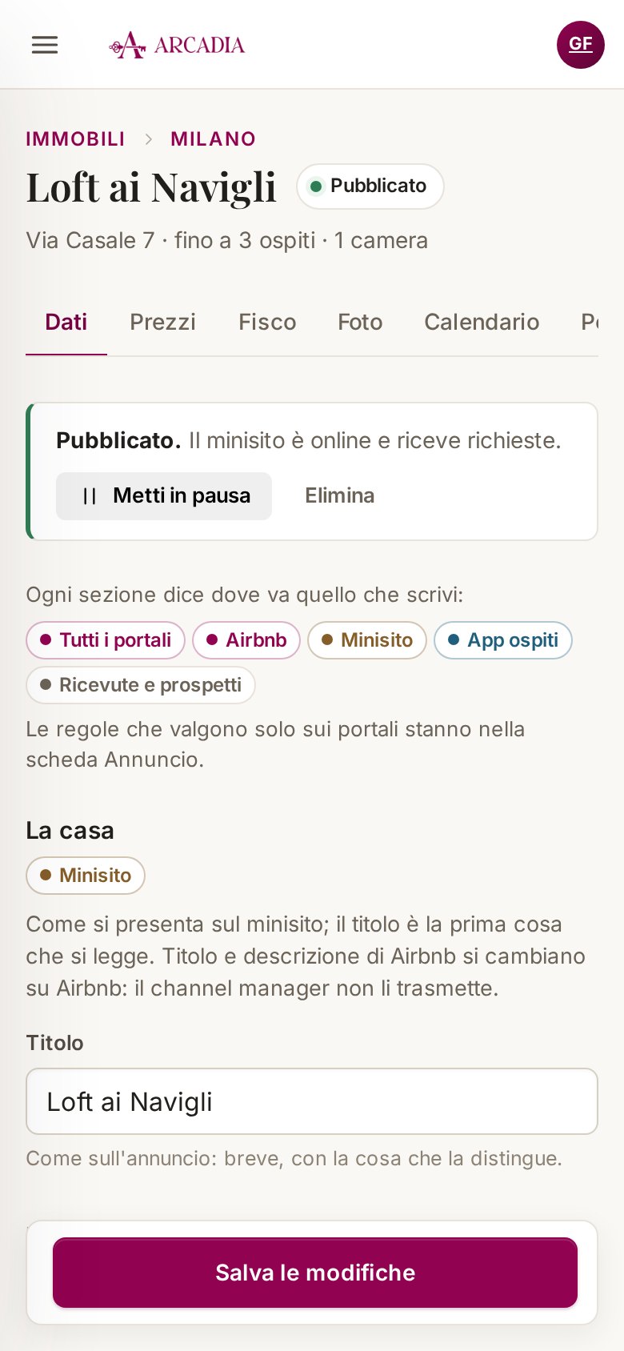Click the Elimina button
Image resolution: width=624 pixels, height=1351 pixels.
(x=339, y=496)
